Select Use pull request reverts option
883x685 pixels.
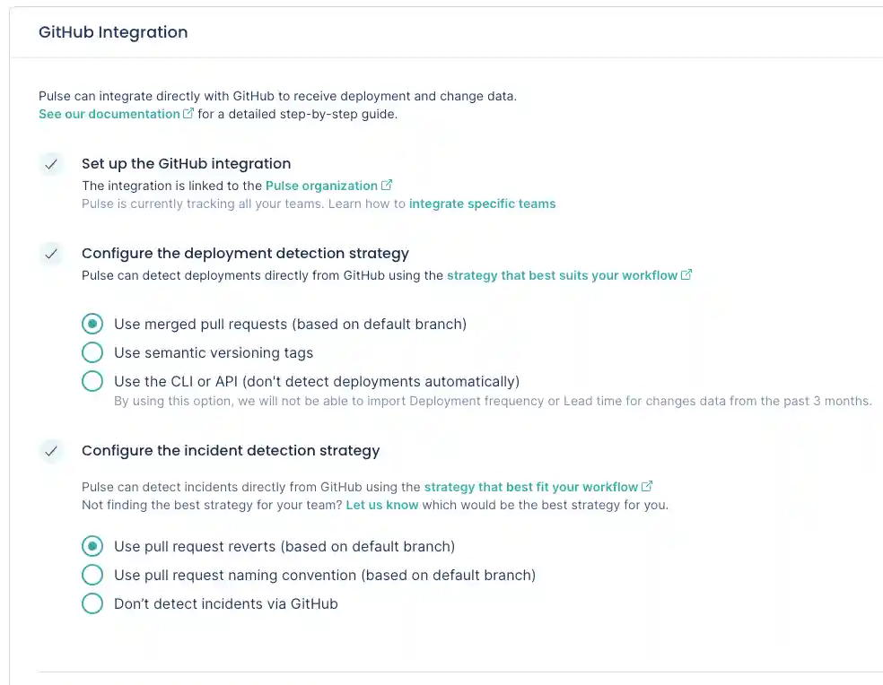point(92,546)
